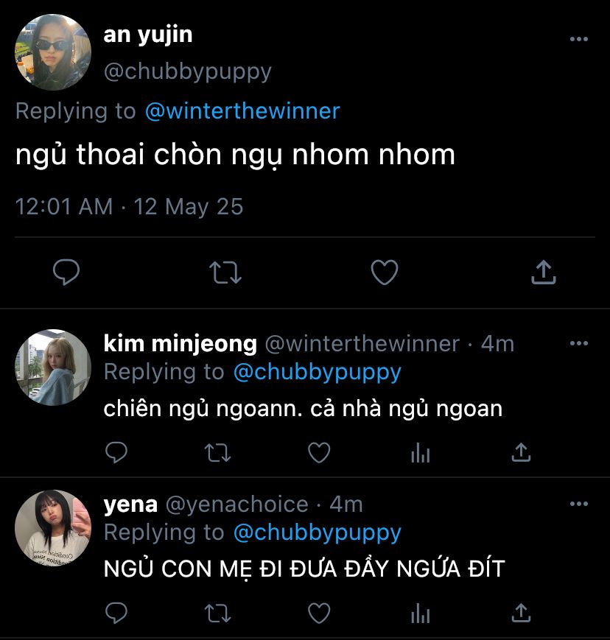Share an yujin's main tweet

pyautogui.click(x=544, y=272)
